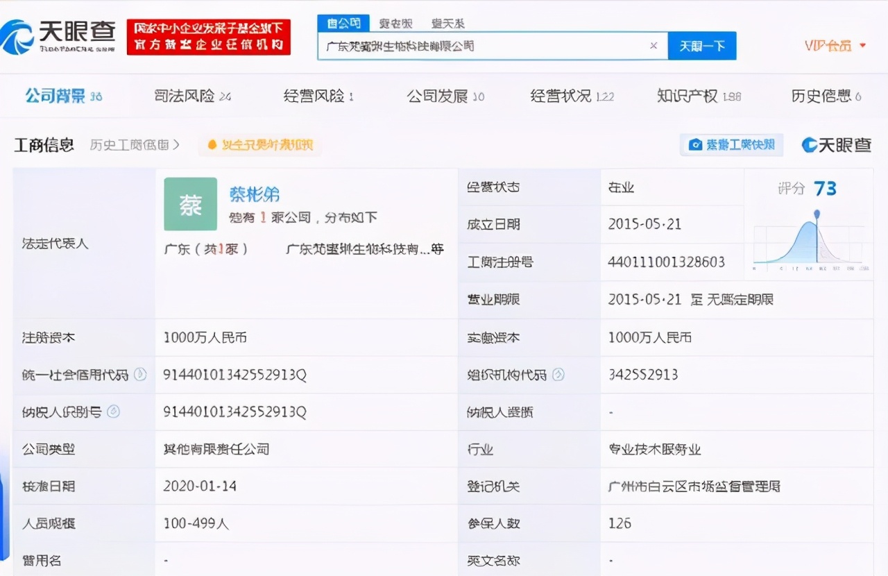Open legal representative 蔡彬弟 link
This screenshot has width=888, height=576.
click(255, 194)
